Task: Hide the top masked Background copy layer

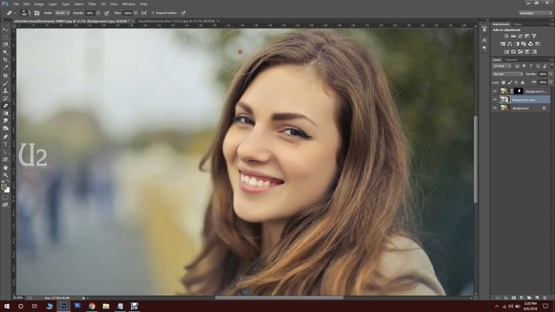Action: click(495, 91)
